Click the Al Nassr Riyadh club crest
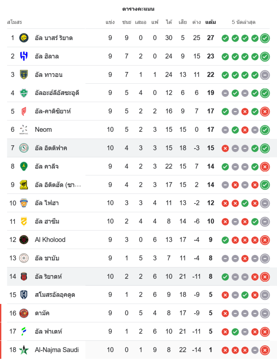The width and height of the screenshot is (277, 364). point(24,38)
